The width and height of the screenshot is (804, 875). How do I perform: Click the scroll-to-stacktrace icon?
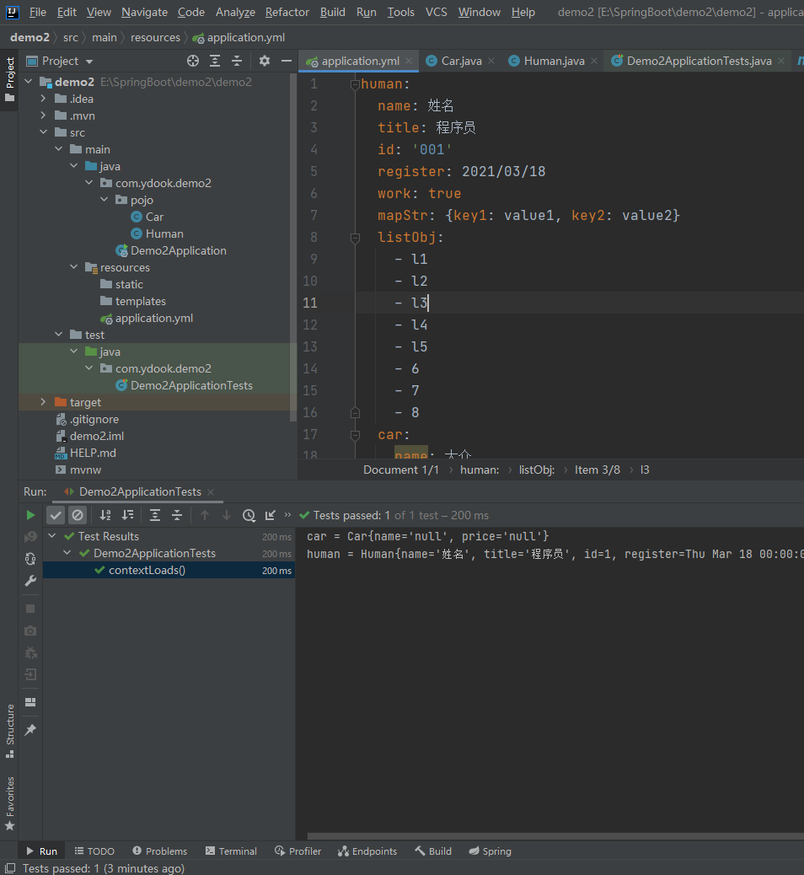click(x=270, y=515)
